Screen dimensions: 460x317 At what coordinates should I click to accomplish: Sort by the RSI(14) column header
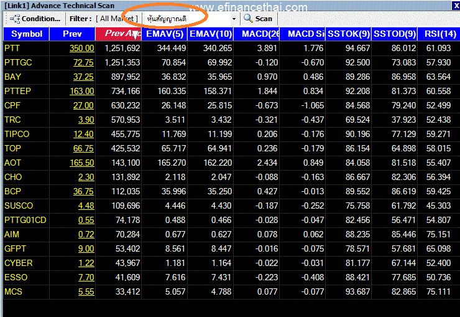(439, 34)
